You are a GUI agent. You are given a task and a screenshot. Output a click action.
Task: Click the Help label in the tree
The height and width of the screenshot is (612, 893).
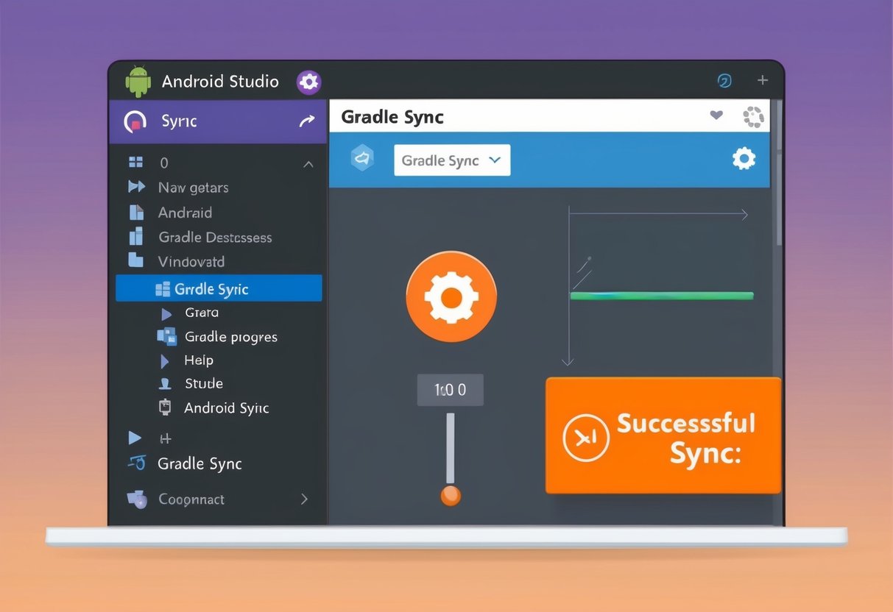(x=199, y=360)
